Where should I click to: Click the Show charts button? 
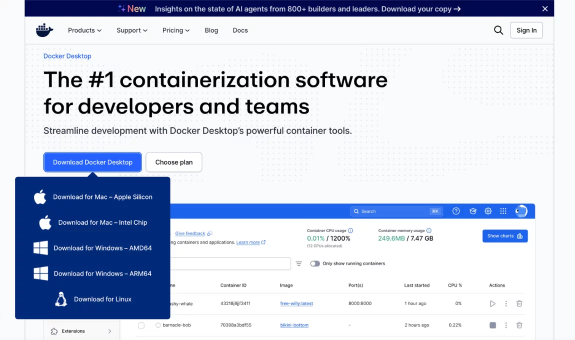(x=505, y=236)
